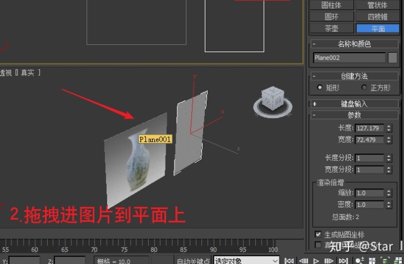
Task: Click the 管状体 primitive button
Action: 378,5
